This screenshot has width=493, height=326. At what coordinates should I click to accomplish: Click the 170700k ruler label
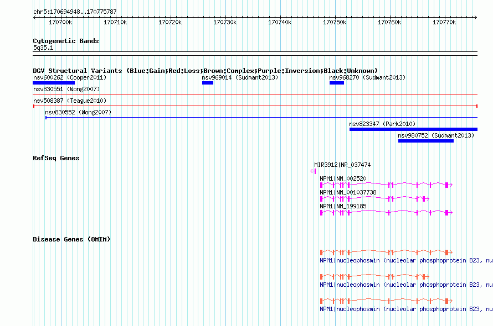click(x=60, y=22)
